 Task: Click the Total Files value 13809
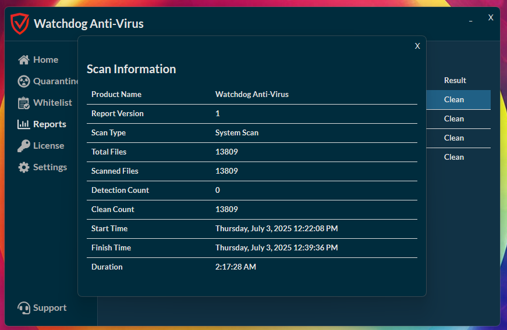tap(226, 152)
